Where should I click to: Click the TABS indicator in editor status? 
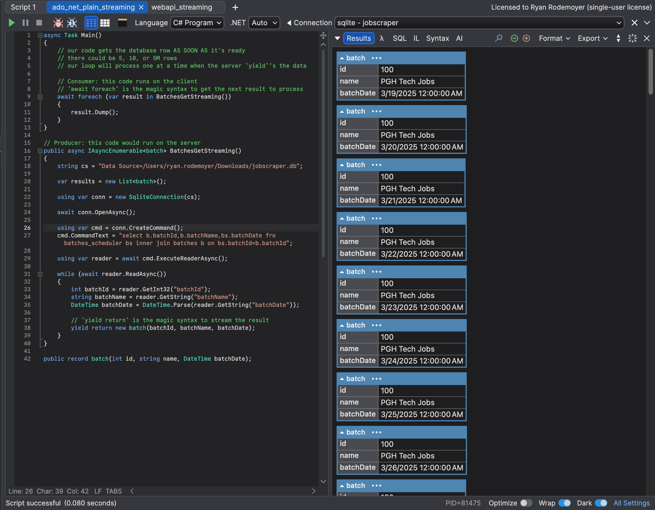[x=114, y=491]
